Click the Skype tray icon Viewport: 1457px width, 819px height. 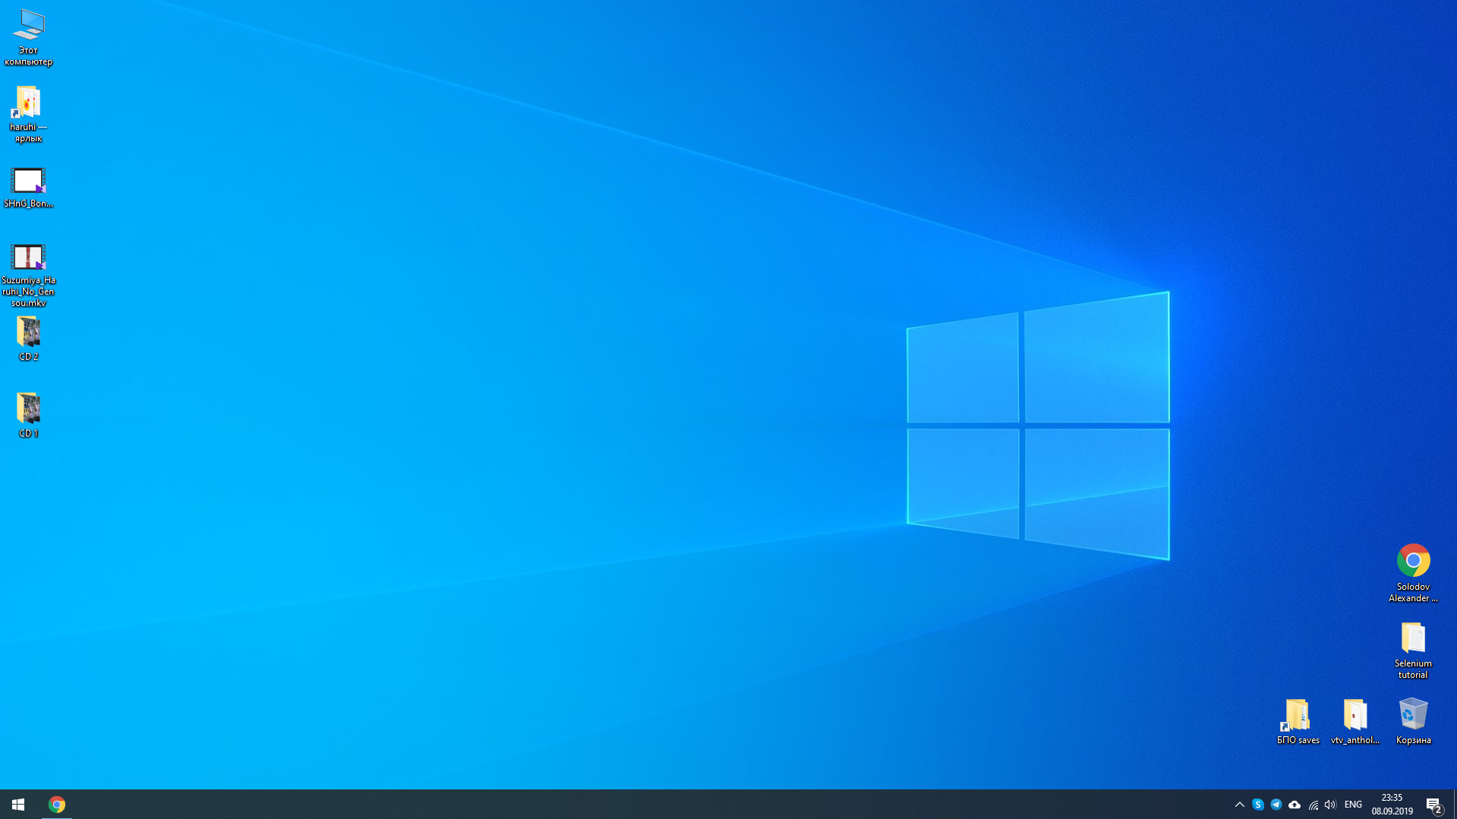click(1258, 805)
